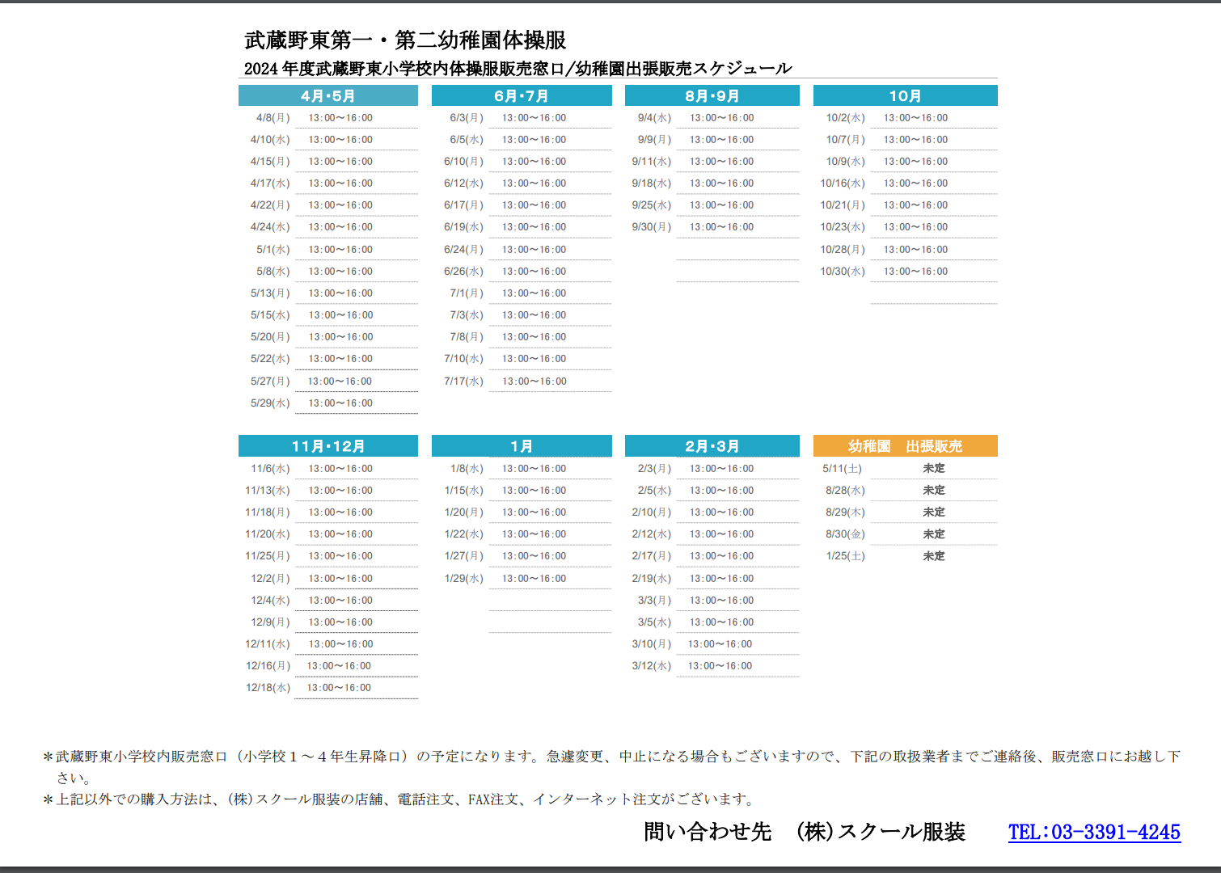Click the footnote starting ＊上記以外での購入方法は
This screenshot has height=873, width=1221.
pyautogui.click(x=399, y=799)
